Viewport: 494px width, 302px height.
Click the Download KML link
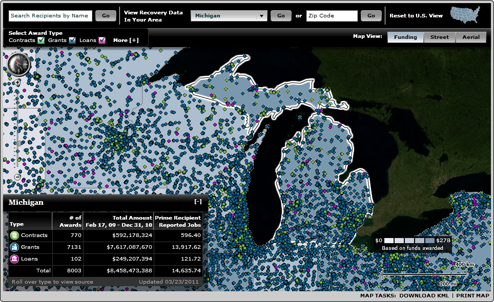coord(424,296)
